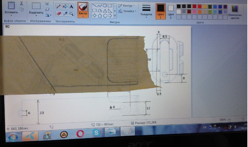
Task: Select the Color picker eyedropper
Action: pos(65,14)
